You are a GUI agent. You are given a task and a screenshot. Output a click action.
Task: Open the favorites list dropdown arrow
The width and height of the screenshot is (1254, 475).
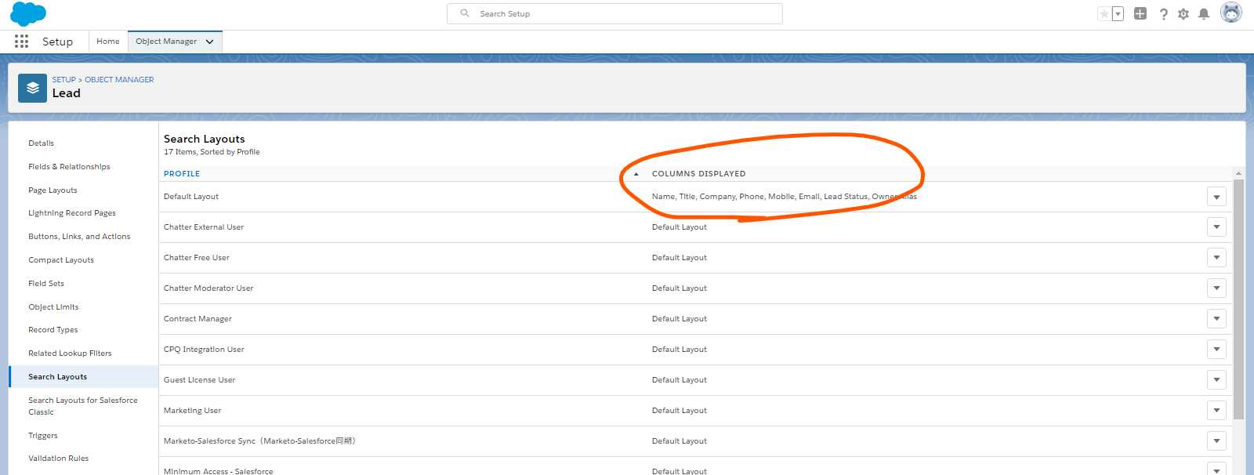1118,14
